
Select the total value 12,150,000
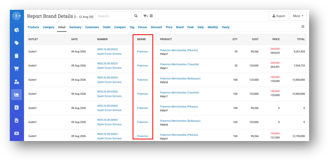click(x=299, y=136)
